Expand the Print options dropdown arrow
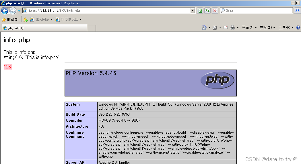Screen dimensions: 301x164 tap(238, 27)
